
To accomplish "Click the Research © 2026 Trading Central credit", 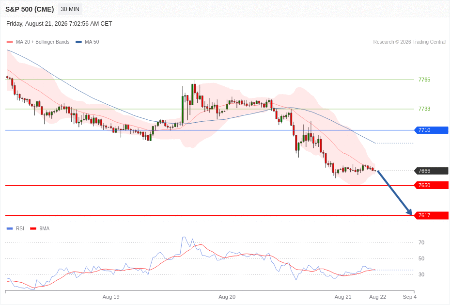I will (409, 42).
